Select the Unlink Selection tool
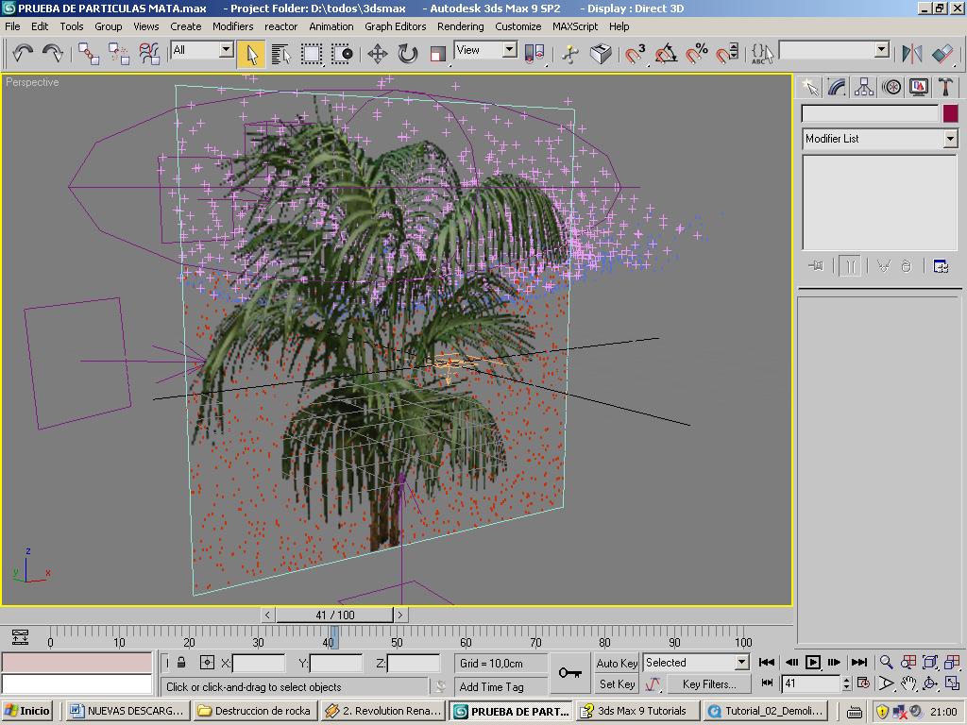Viewport: 967px width, 725px height. point(118,54)
